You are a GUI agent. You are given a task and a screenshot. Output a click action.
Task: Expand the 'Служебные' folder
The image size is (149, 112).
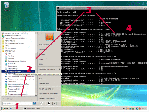pyautogui.click(x=11, y=92)
